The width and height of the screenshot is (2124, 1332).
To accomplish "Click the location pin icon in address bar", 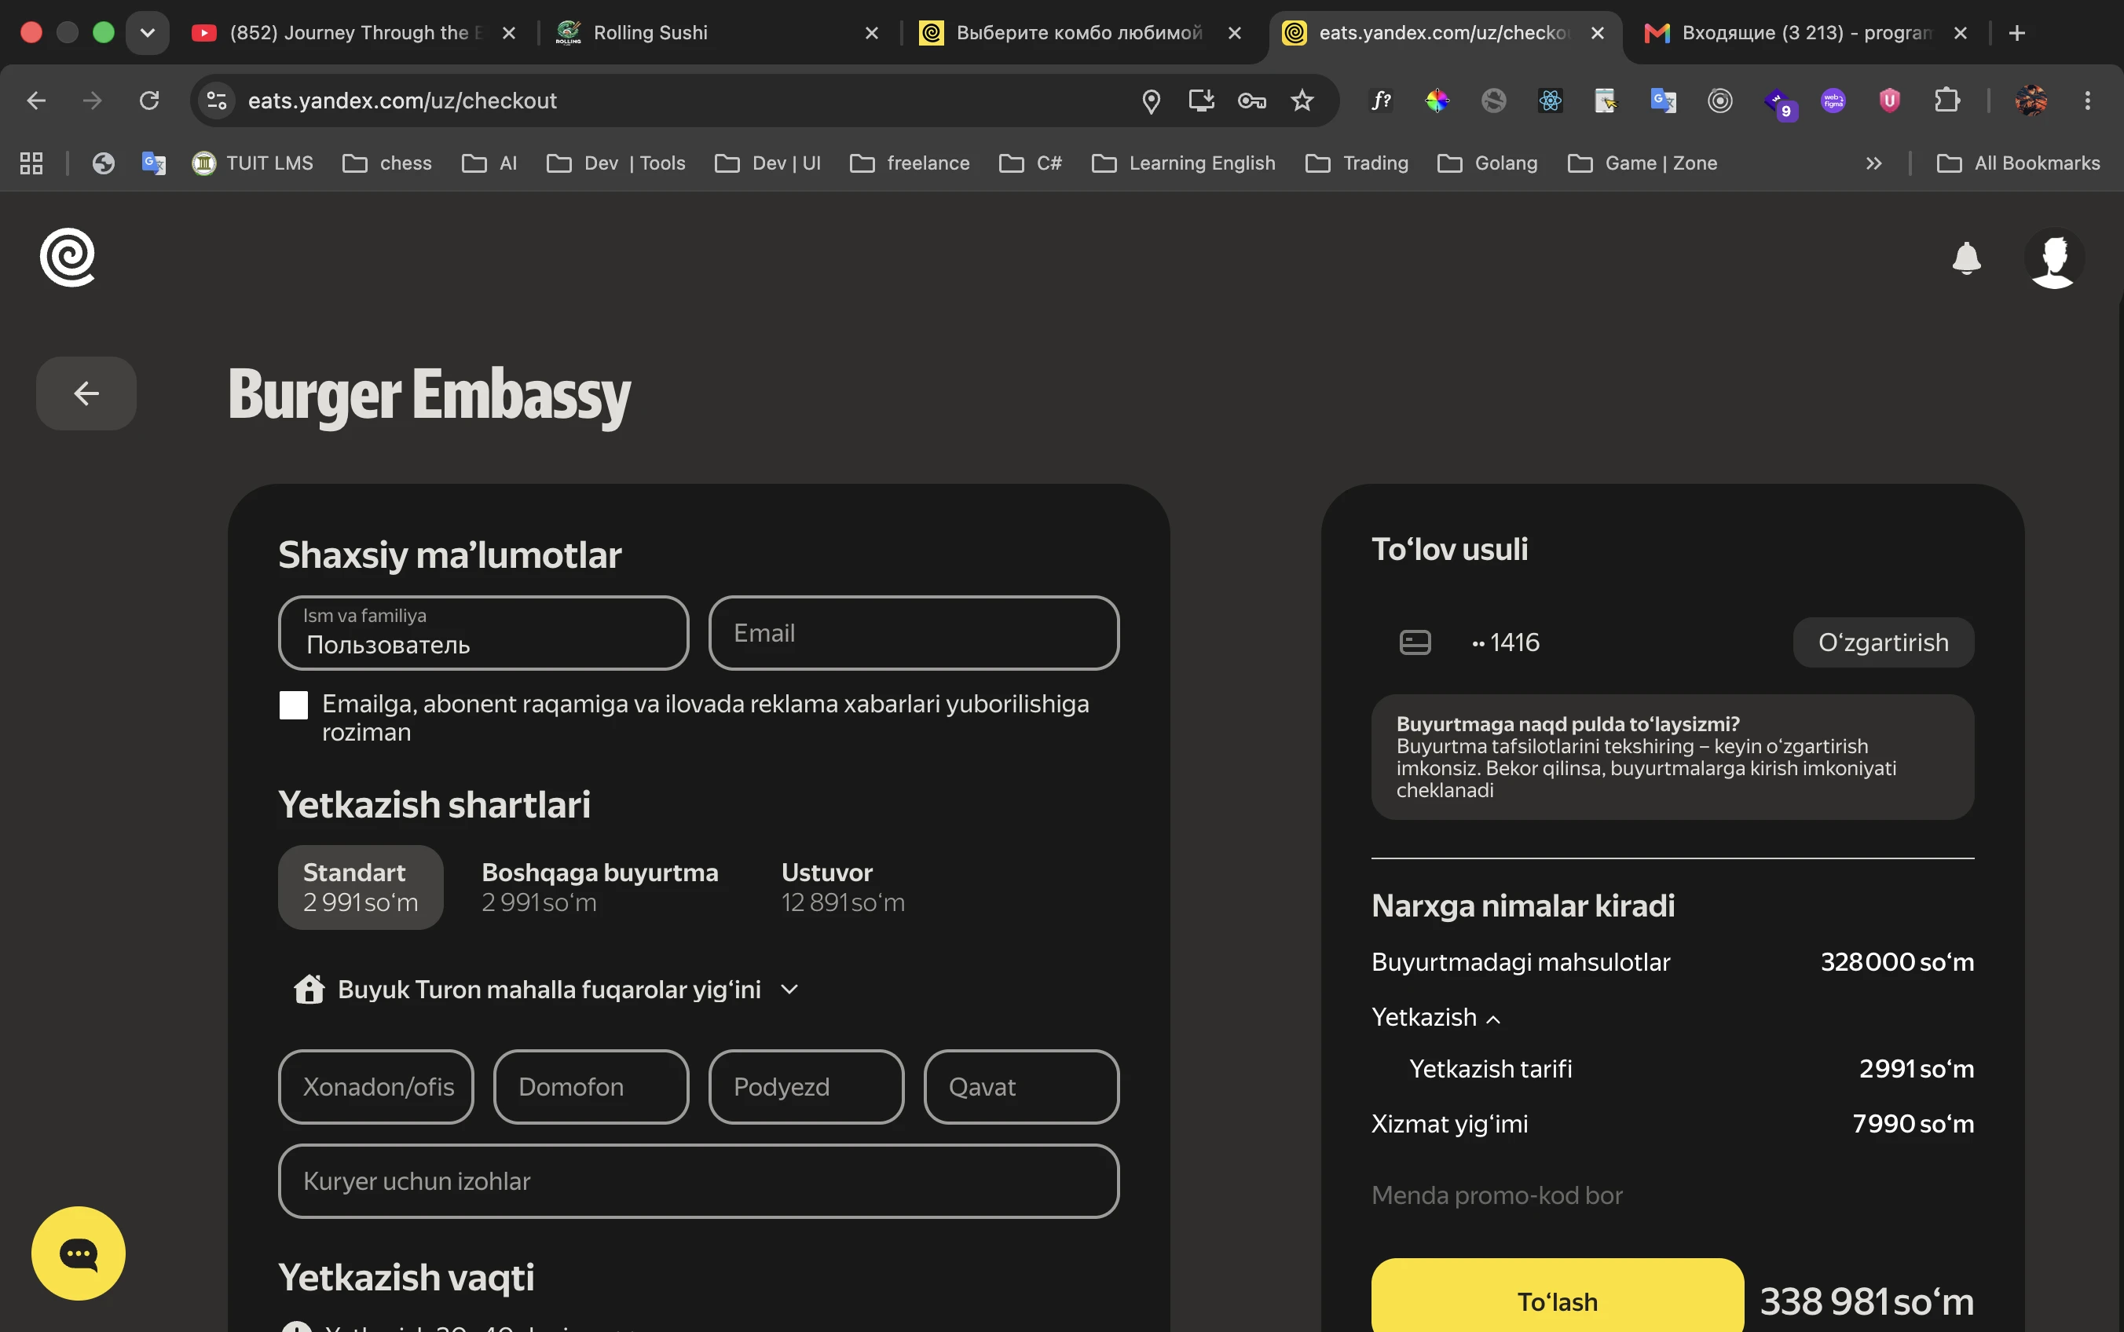I will coord(1151,101).
